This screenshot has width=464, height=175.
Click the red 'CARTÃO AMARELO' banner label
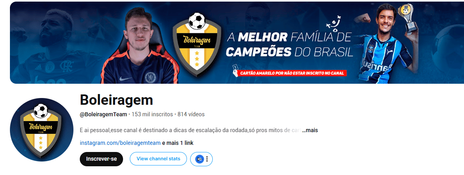[293, 73]
